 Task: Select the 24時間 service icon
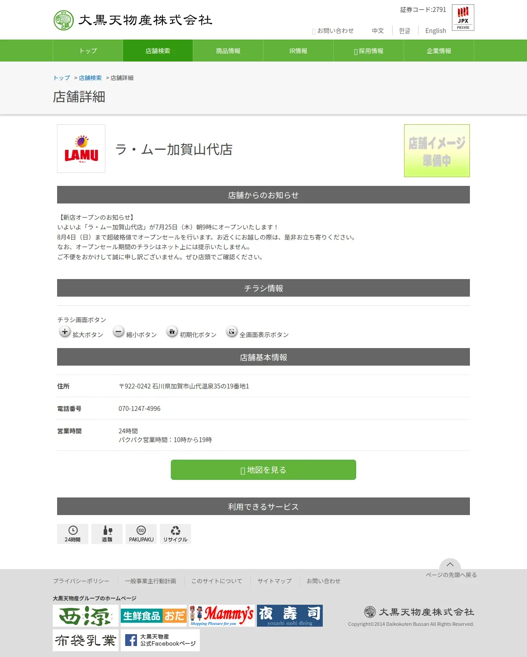(x=72, y=534)
